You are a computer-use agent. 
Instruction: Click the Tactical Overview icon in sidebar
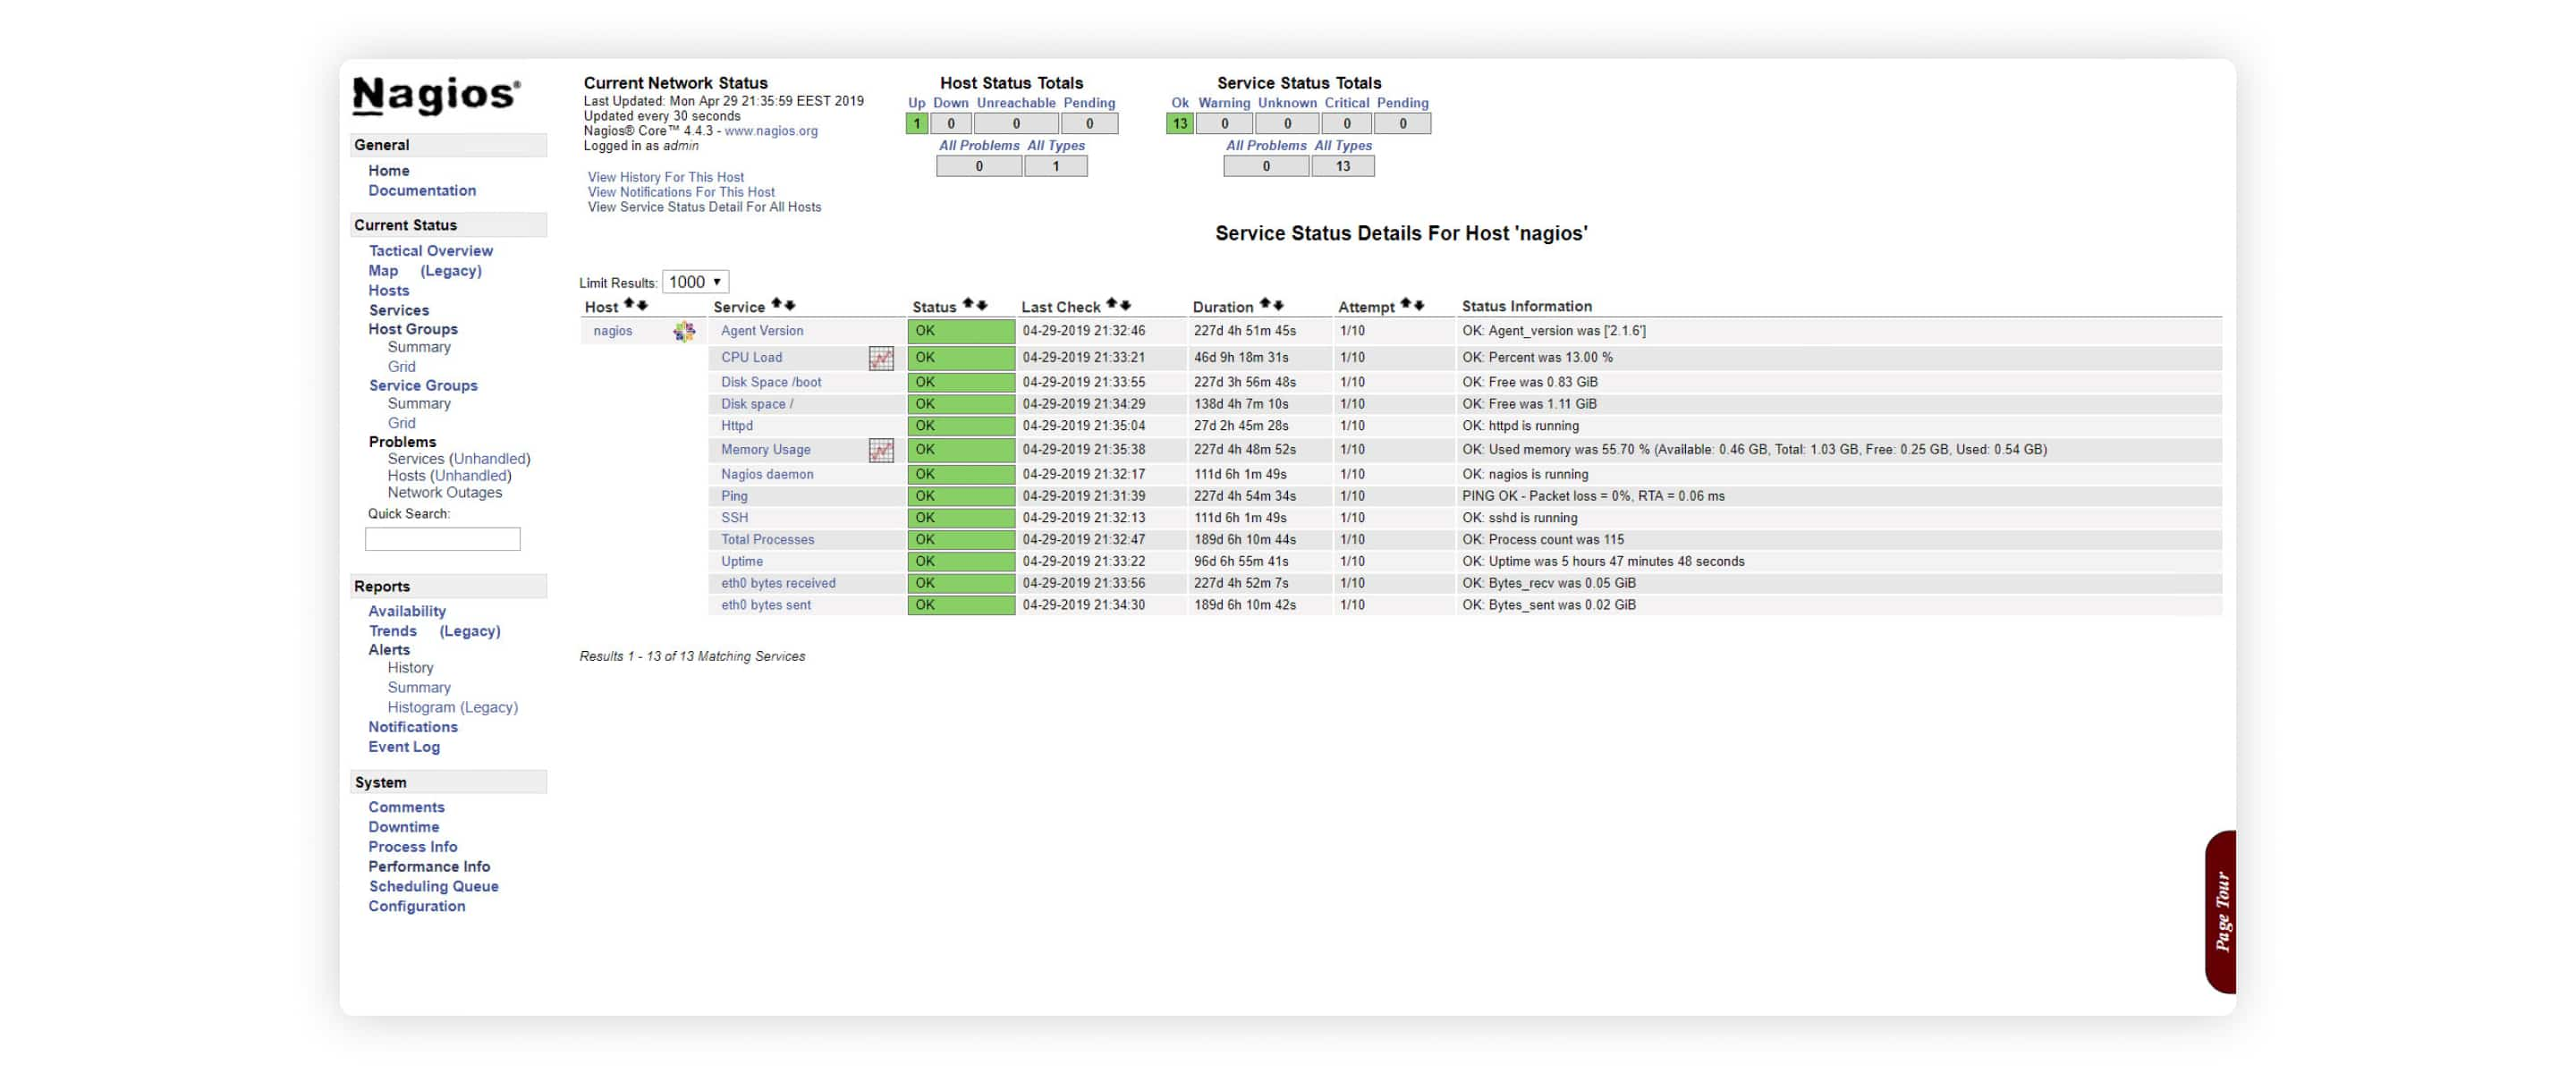(430, 249)
